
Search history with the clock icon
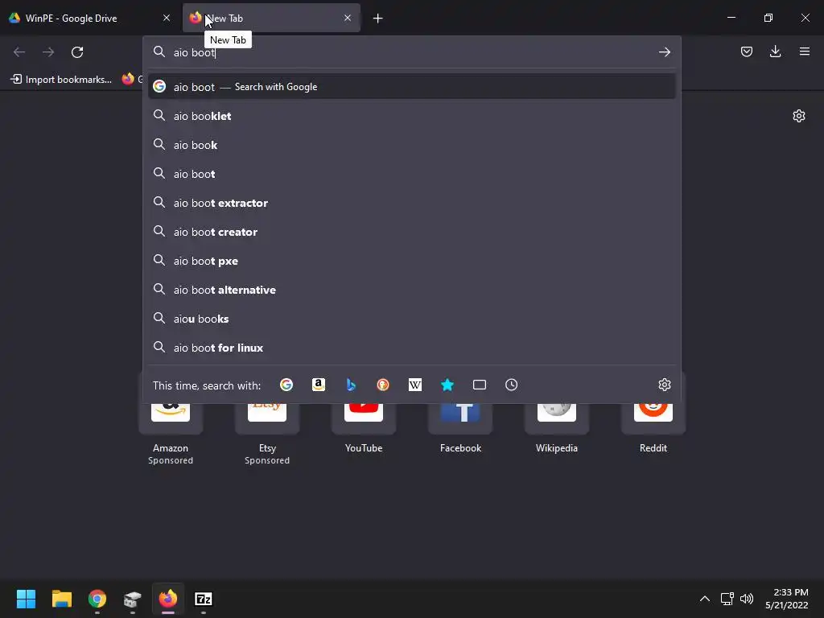point(511,385)
